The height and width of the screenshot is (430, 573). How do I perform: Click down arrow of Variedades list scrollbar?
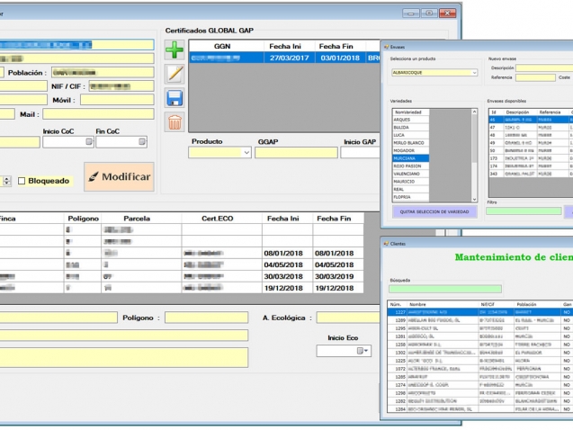(474, 199)
